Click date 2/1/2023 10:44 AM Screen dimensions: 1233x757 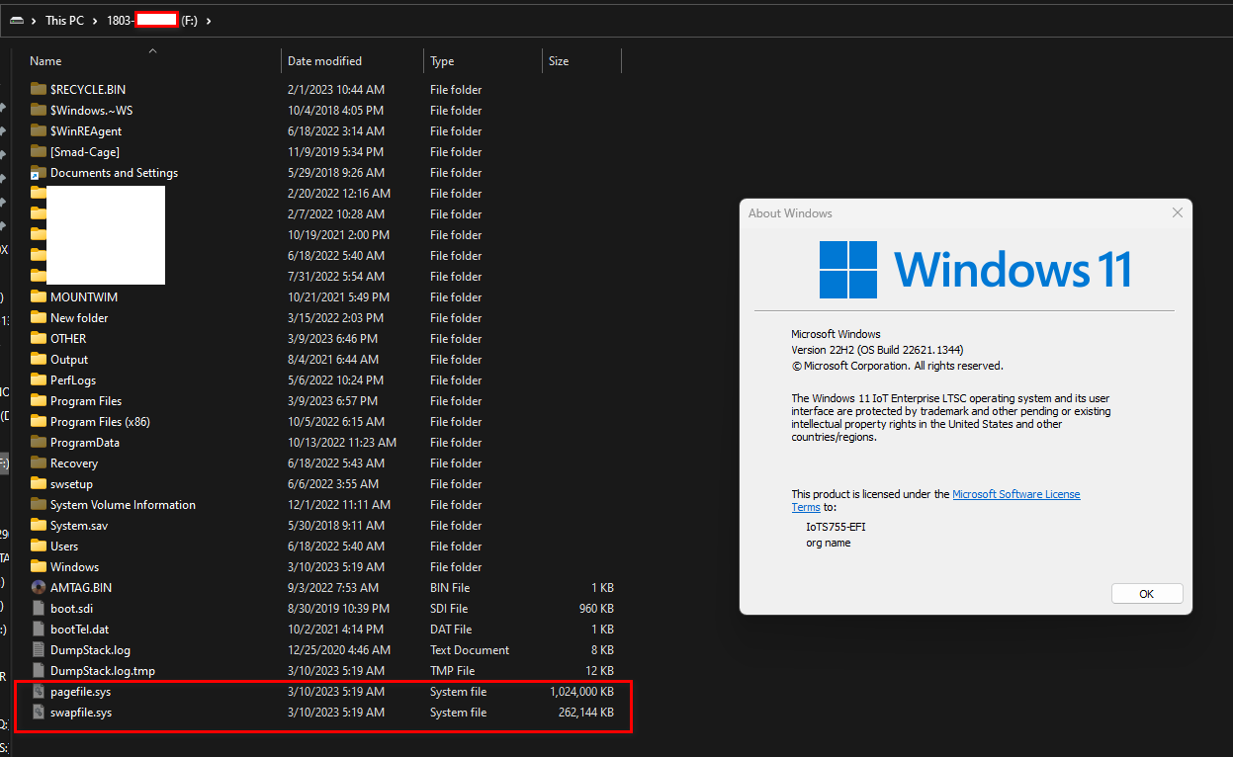(335, 89)
